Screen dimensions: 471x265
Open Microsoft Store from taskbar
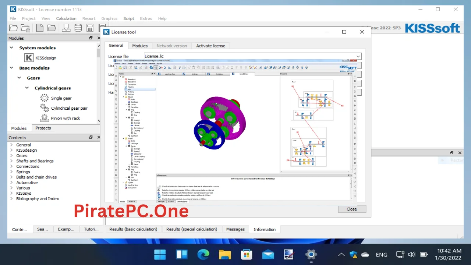(x=246, y=254)
